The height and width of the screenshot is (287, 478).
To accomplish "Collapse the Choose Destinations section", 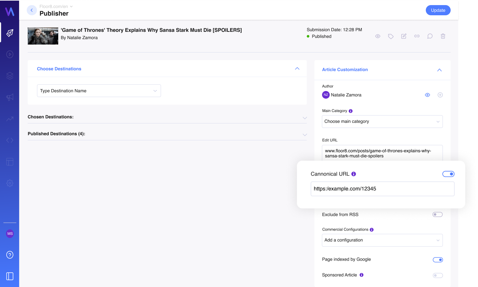I will coord(297,69).
